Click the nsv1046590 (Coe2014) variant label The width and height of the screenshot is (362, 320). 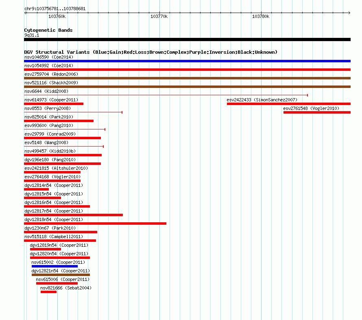click(x=49, y=57)
